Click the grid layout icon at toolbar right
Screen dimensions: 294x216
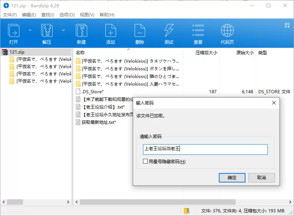click(287, 25)
